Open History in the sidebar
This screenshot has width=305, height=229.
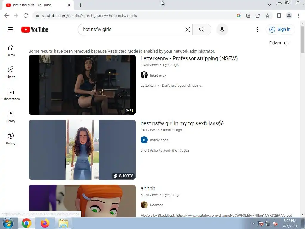point(11,138)
